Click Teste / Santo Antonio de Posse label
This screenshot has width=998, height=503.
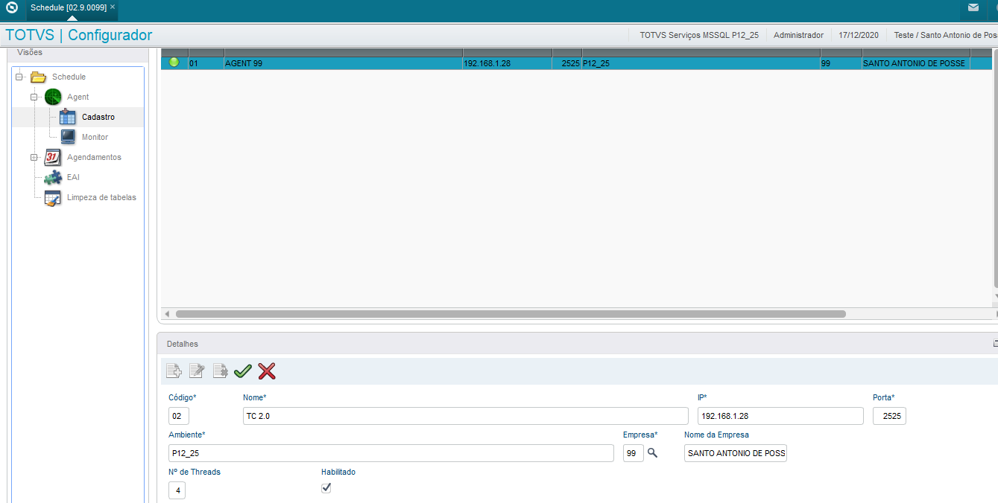pyautogui.click(x=946, y=35)
